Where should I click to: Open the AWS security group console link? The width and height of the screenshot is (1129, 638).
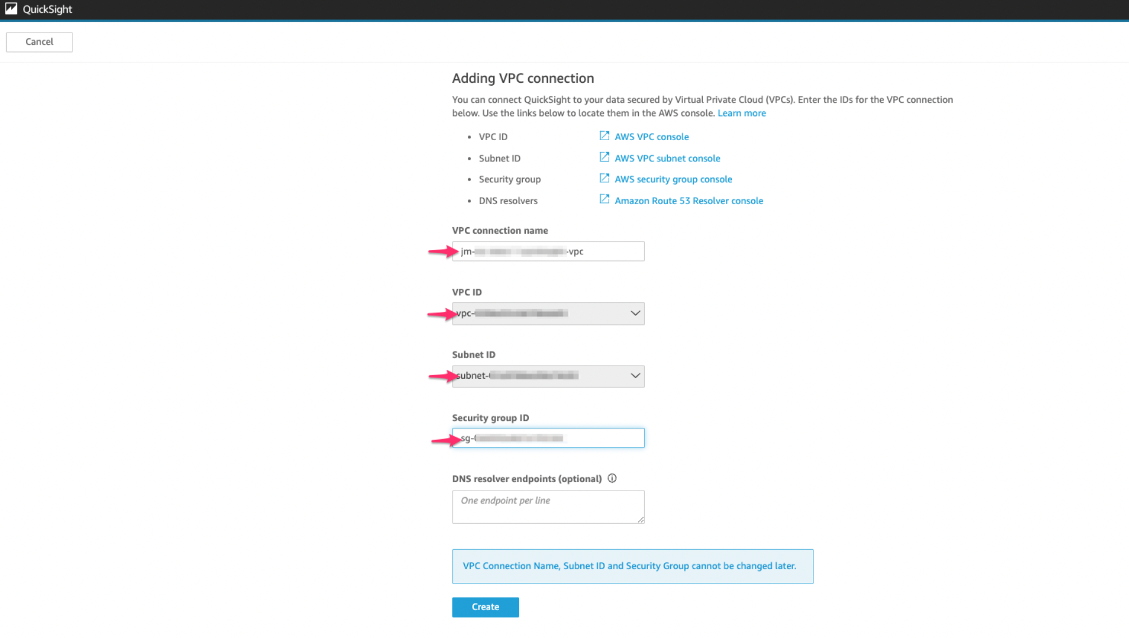[x=673, y=179]
